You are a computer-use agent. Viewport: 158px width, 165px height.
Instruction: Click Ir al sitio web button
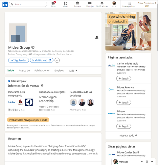click(x=42, y=60)
